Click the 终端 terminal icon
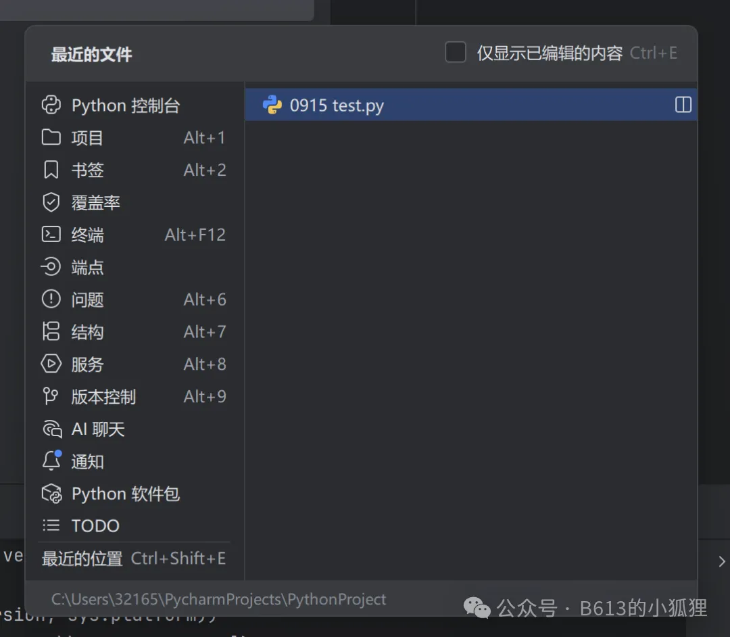730x637 pixels. pos(51,234)
